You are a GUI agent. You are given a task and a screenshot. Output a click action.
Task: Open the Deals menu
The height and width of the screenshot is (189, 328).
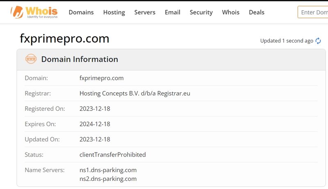(257, 12)
